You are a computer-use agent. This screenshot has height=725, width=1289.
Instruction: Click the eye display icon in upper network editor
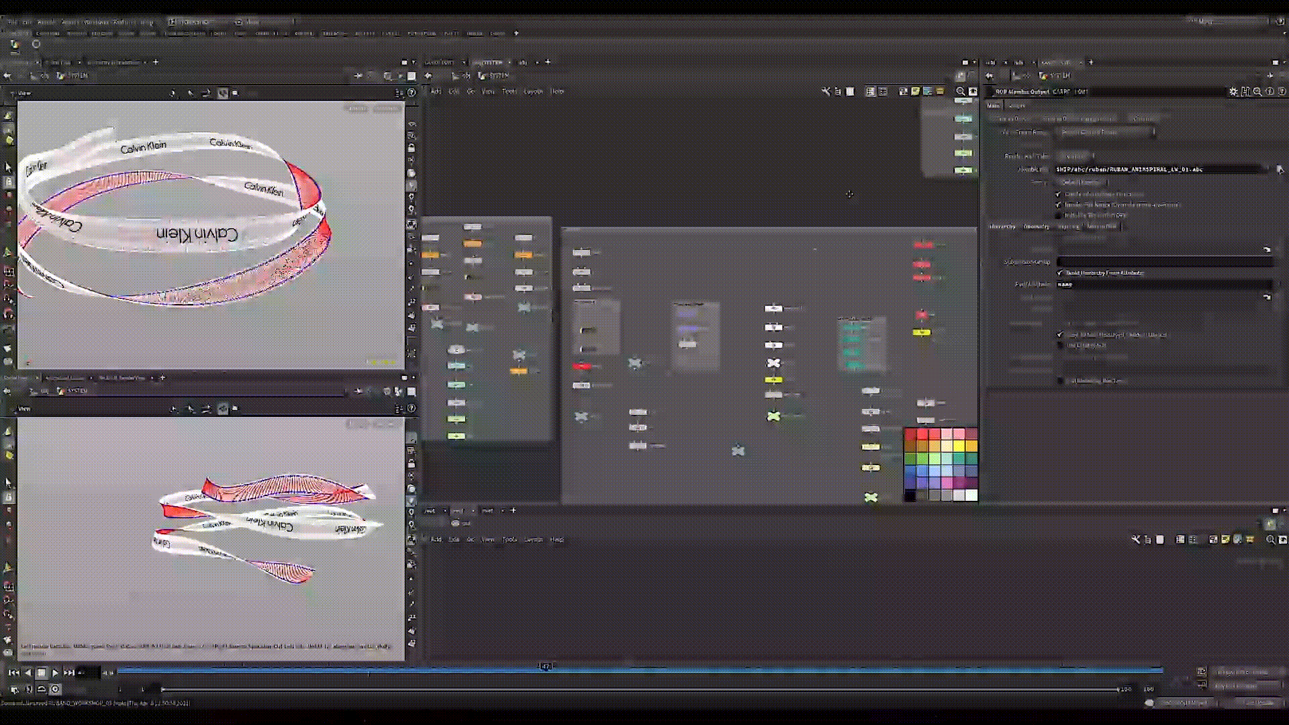[x=973, y=91]
